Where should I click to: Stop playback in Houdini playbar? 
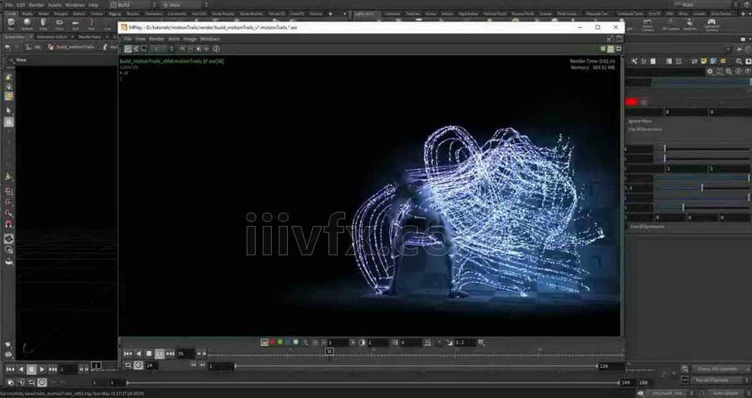point(31,369)
